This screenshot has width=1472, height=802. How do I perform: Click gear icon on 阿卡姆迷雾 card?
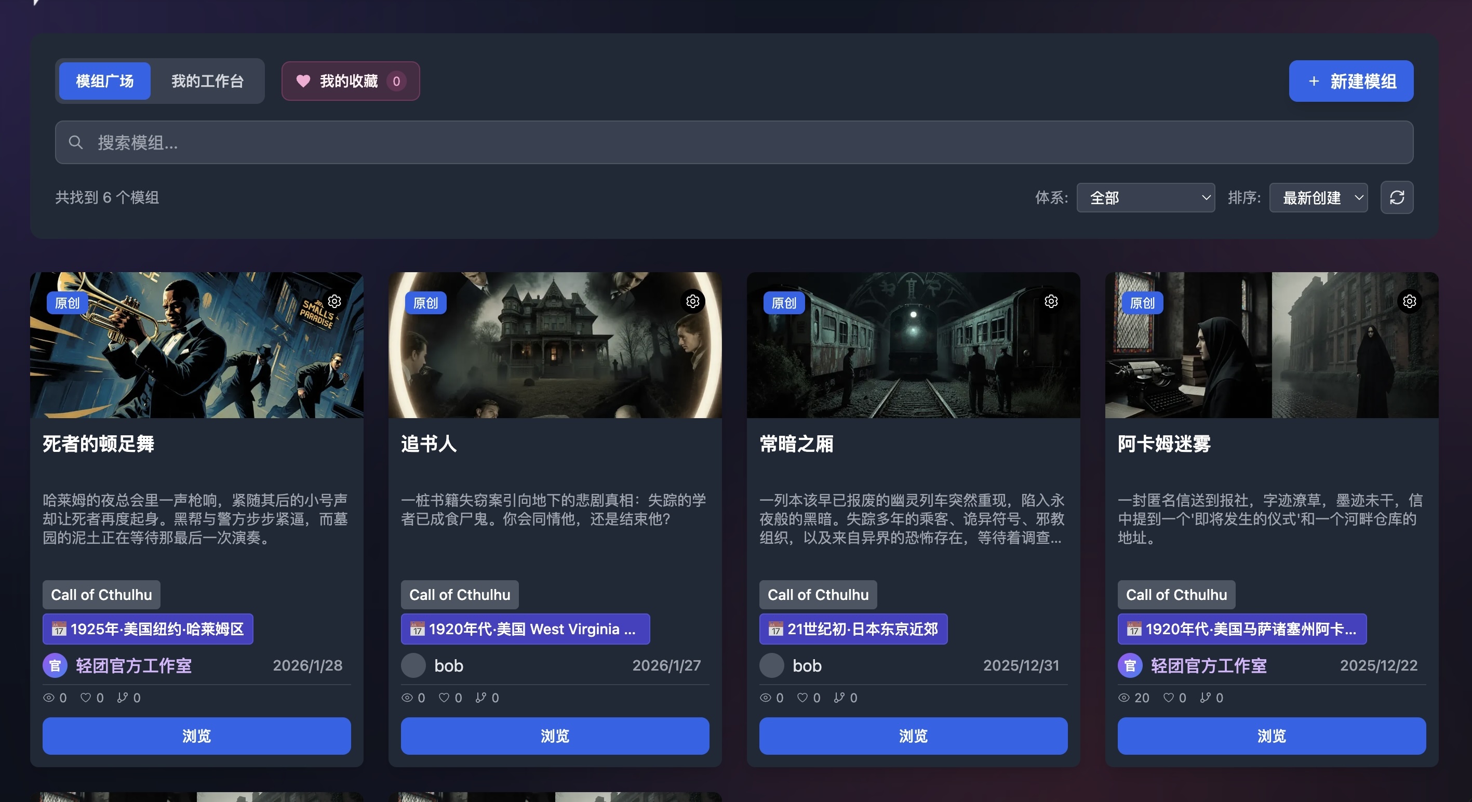pos(1409,301)
